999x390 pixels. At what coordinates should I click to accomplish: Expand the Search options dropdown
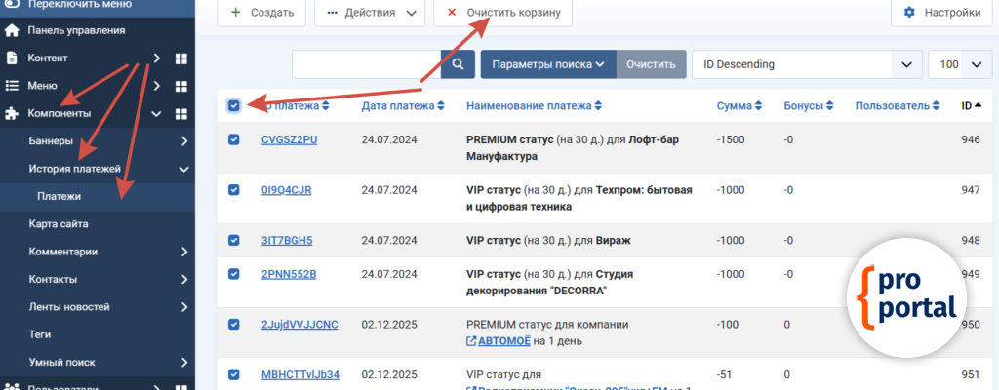point(547,64)
